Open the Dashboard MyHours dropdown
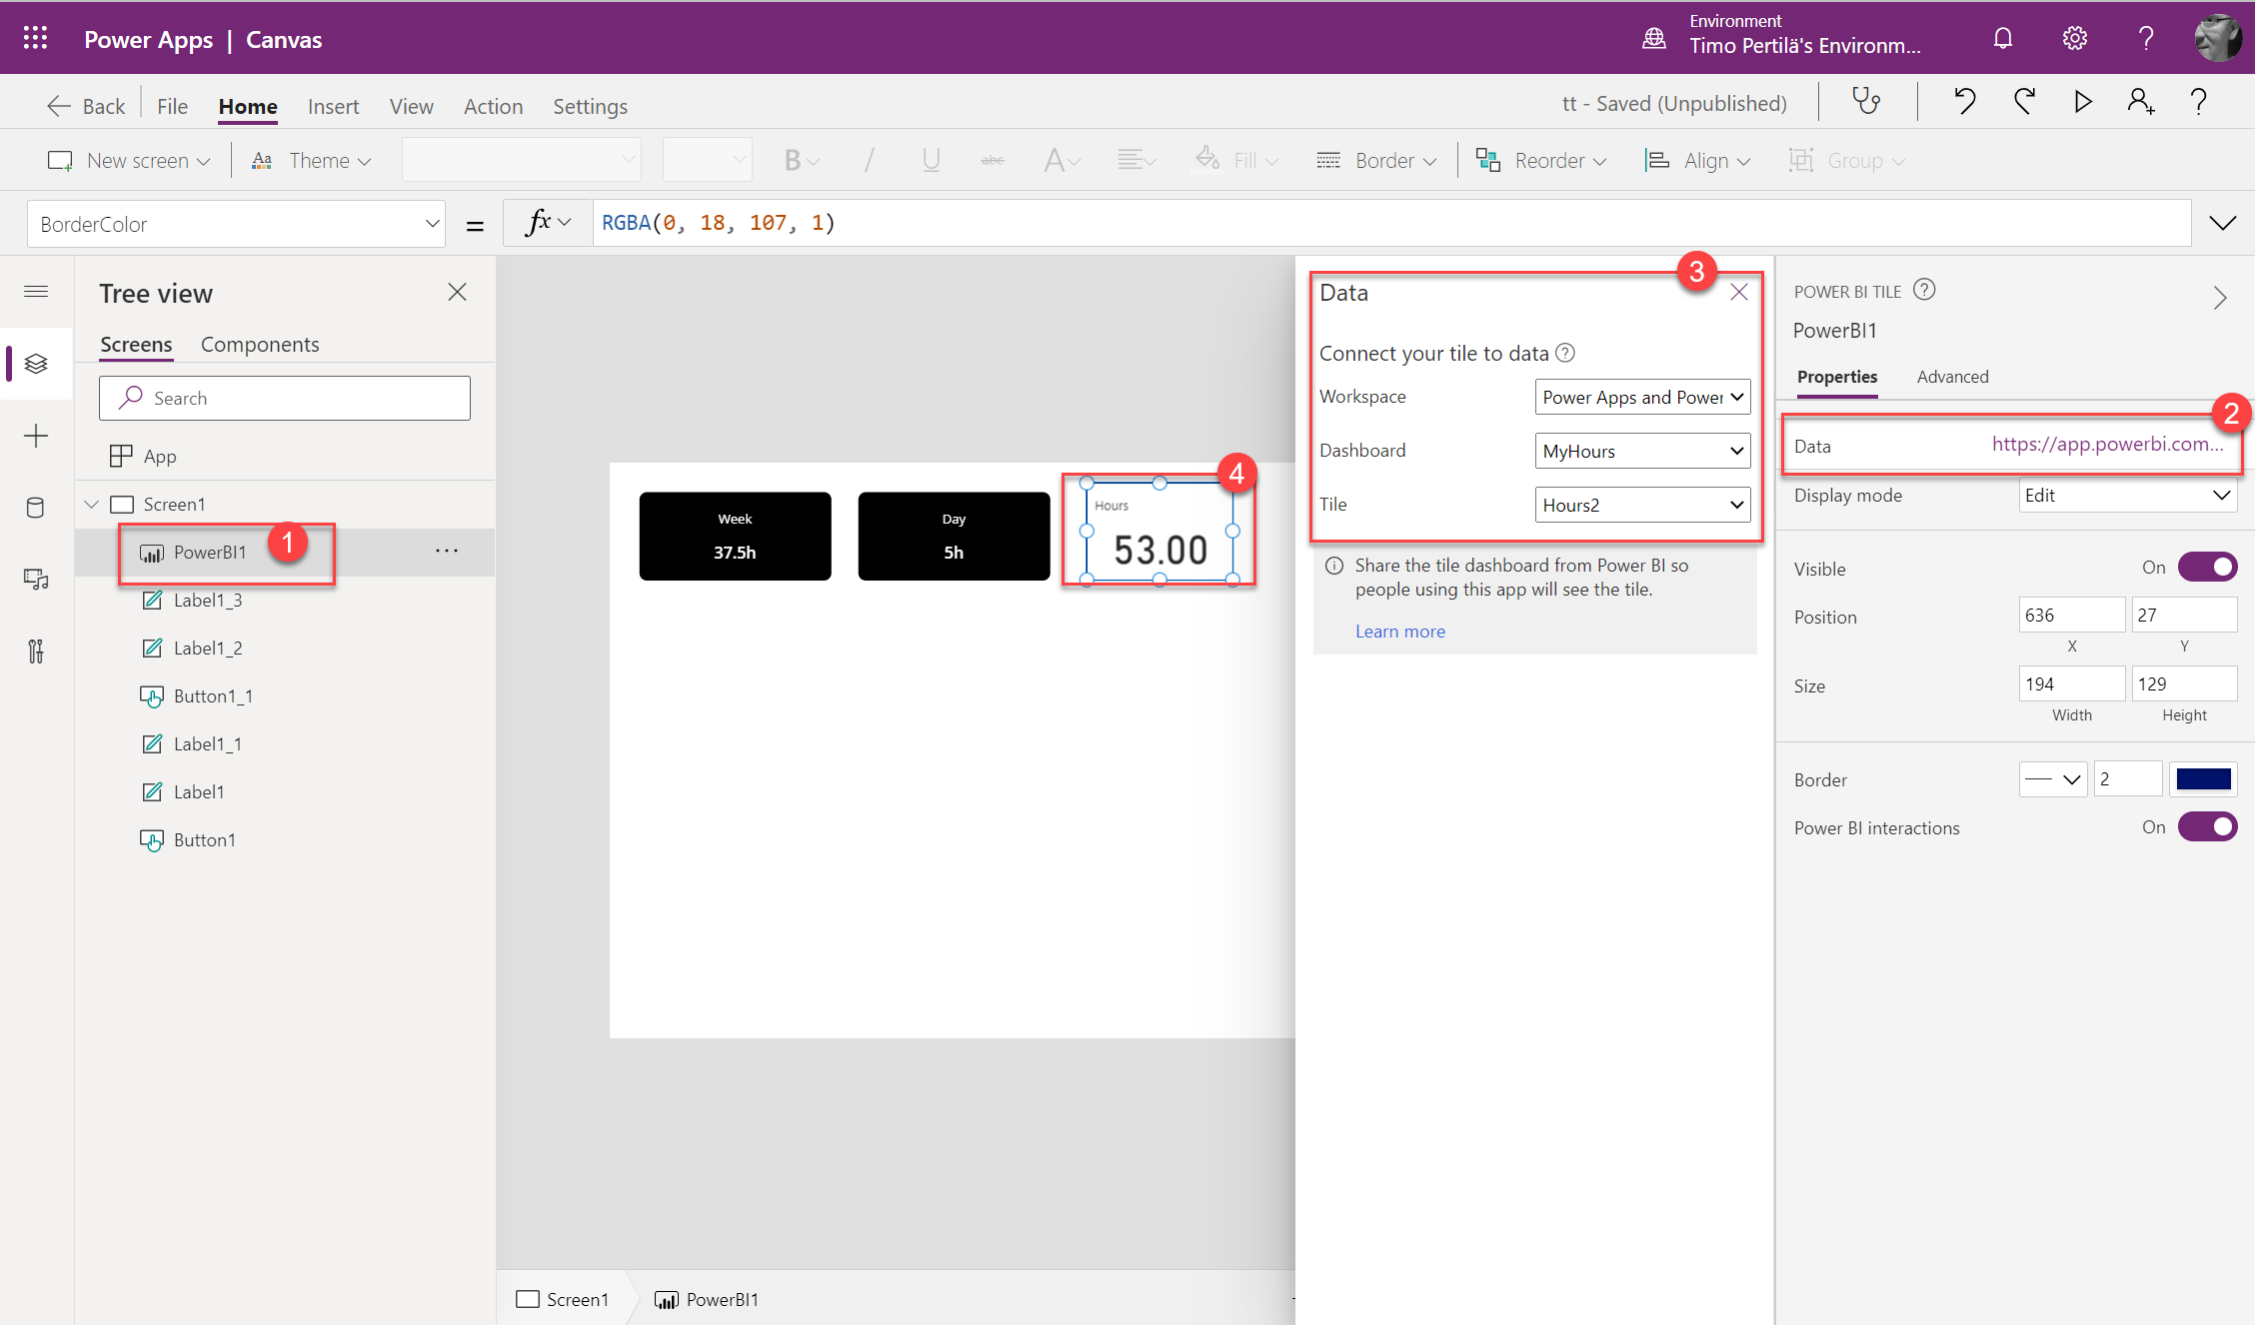 tap(1642, 451)
